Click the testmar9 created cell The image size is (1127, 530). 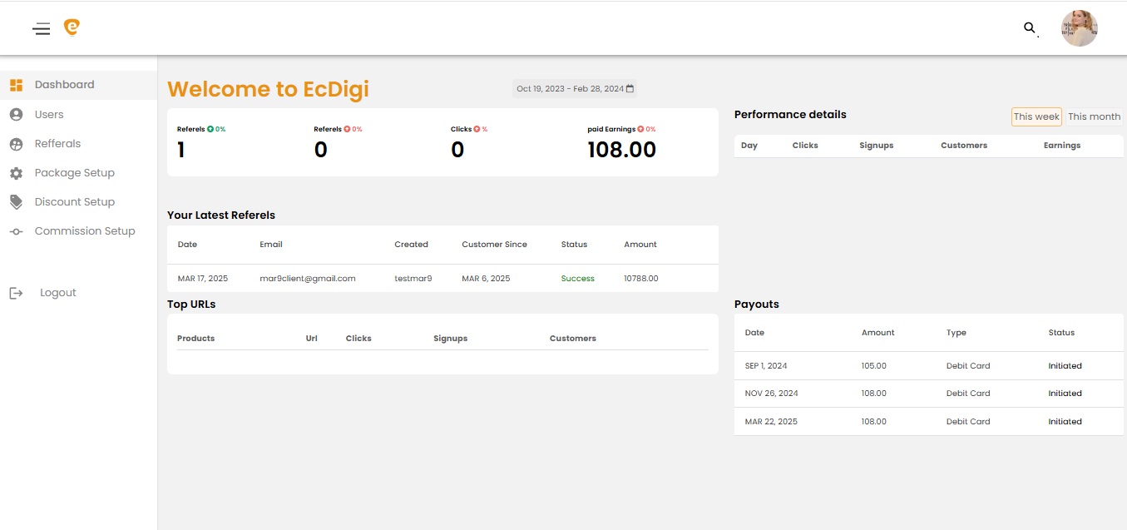click(413, 279)
